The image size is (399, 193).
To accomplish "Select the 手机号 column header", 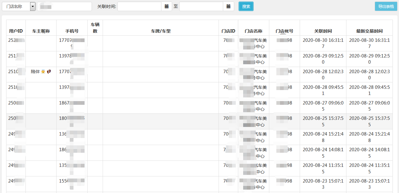I will coord(72,31).
